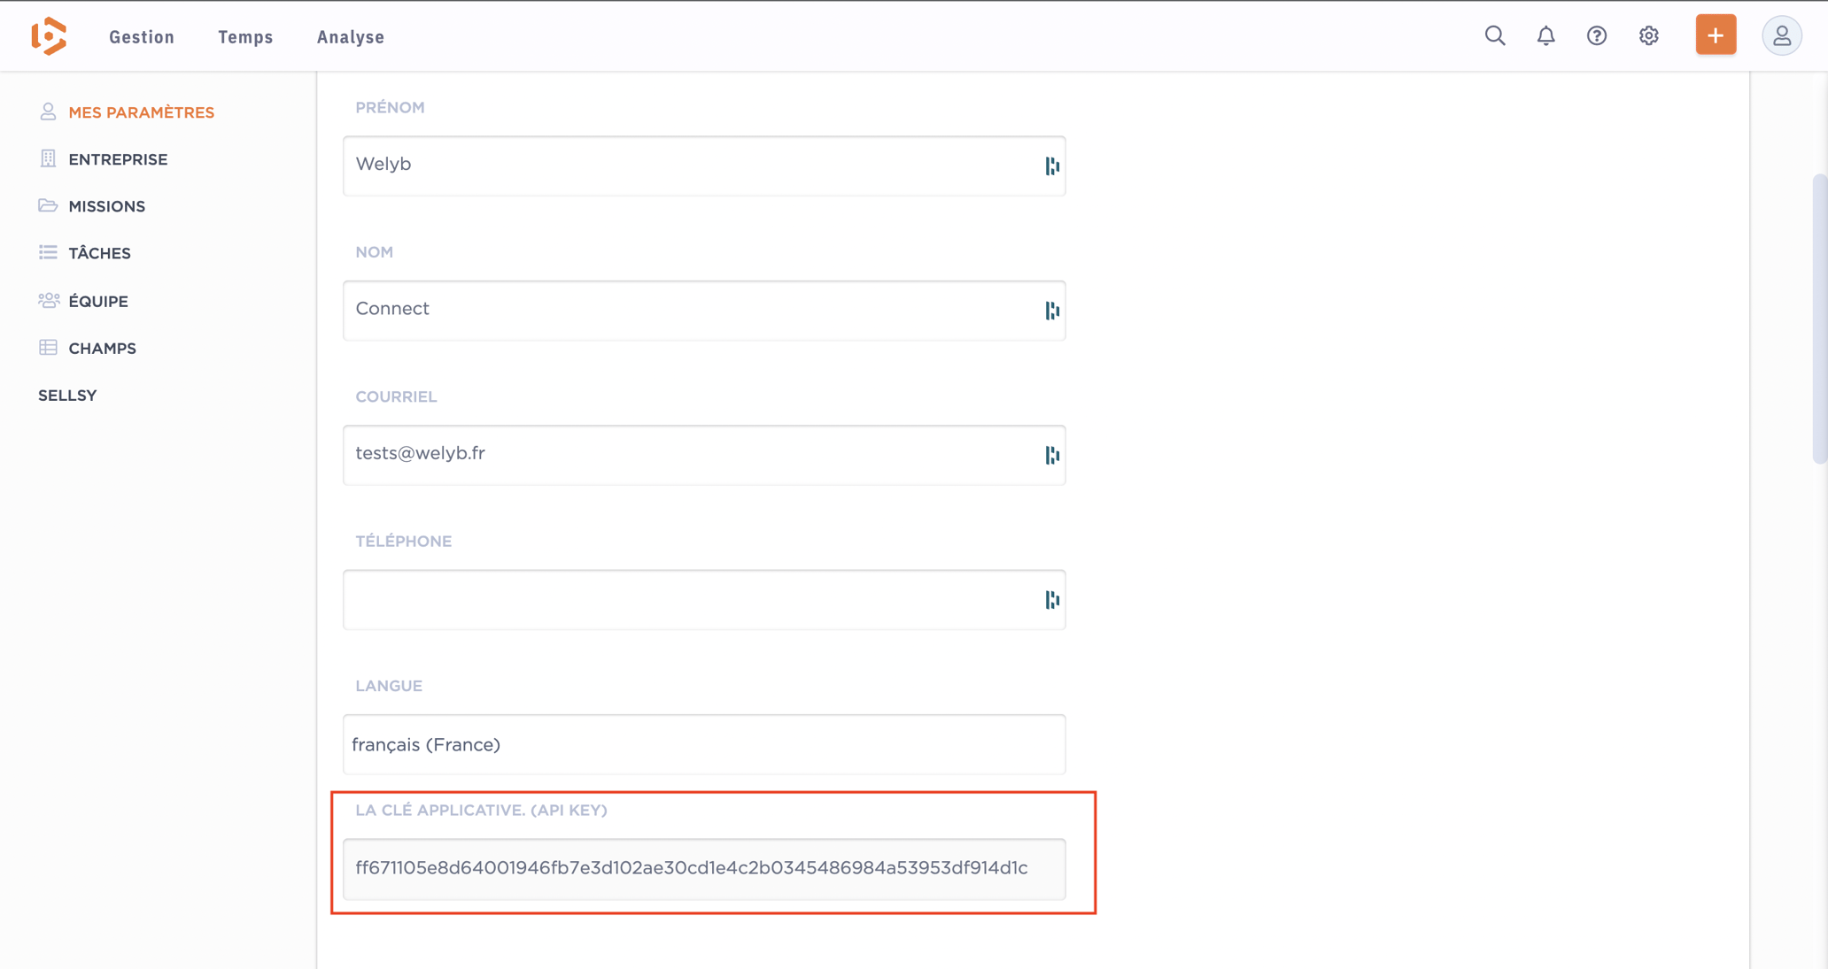Click password manager icon in Prénom field
Image resolution: width=1828 pixels, height=969 pixels.
(1052, 165)
